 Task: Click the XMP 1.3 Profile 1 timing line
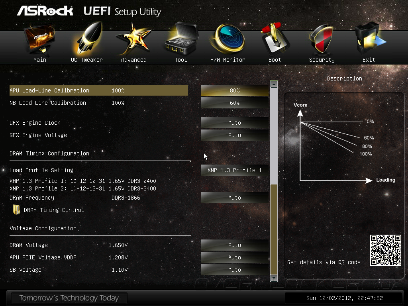pyautogui.click(x=83, y=181)
